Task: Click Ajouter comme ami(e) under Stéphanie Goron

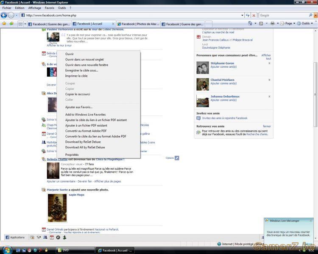Action: pos(223,67)
